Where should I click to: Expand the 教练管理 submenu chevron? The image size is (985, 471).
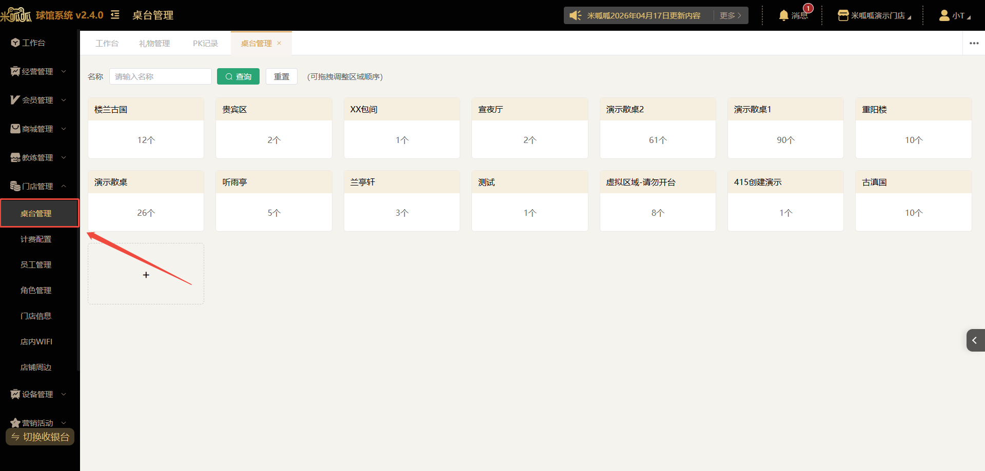[64, 157]
